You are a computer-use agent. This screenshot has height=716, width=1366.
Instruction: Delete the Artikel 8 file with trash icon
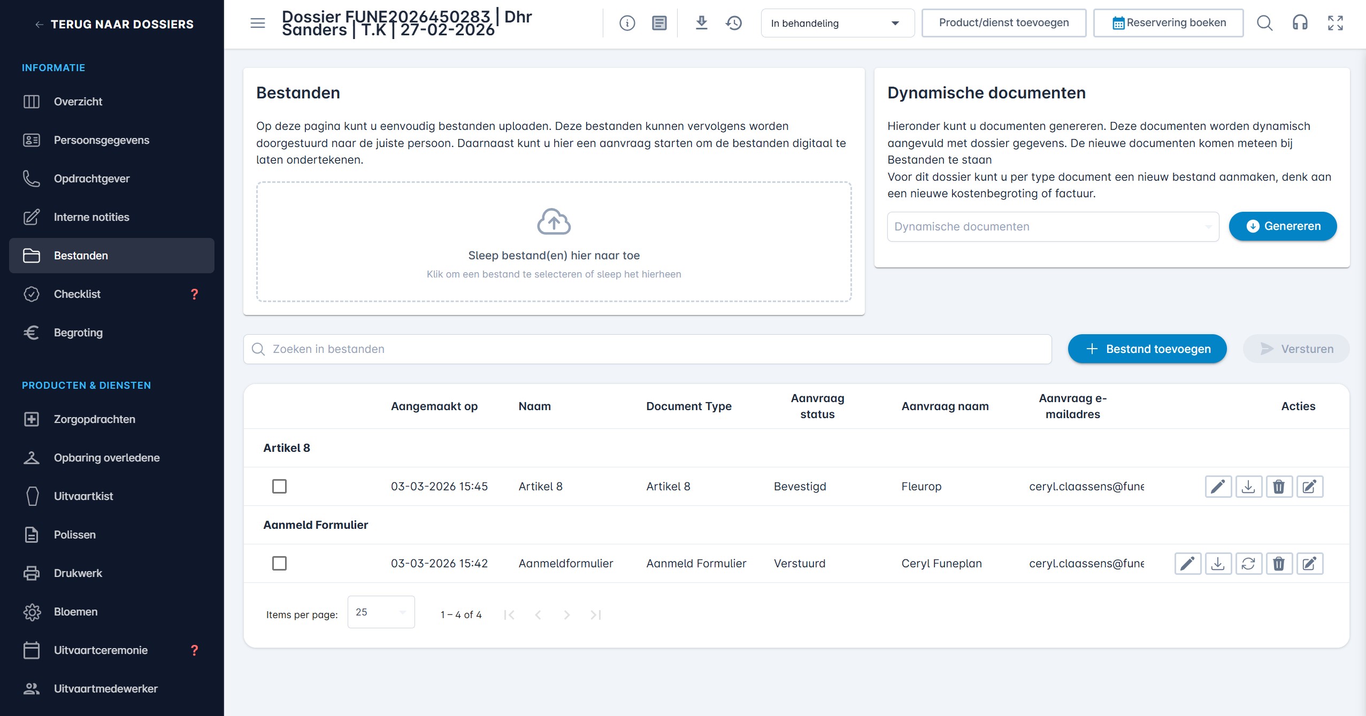(x=1278, y=487)
